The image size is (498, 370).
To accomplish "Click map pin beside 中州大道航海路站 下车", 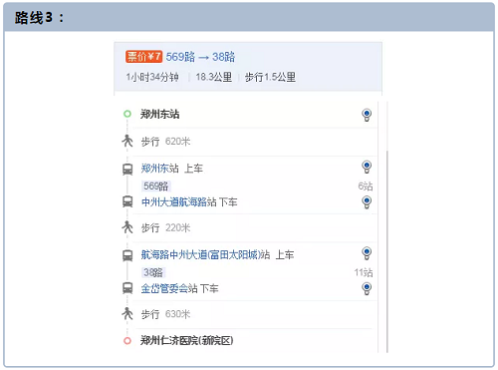I will [367, 202].
